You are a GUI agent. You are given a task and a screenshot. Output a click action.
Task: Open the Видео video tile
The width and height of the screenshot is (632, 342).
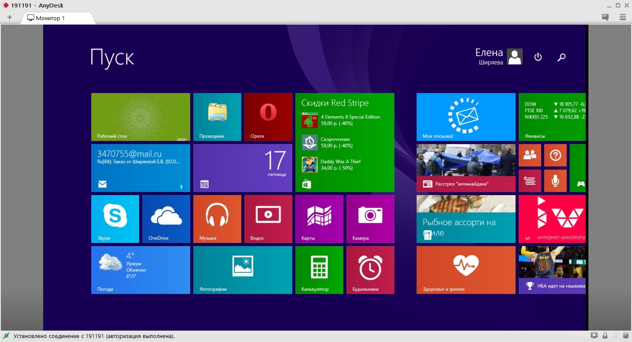[268, 219]
